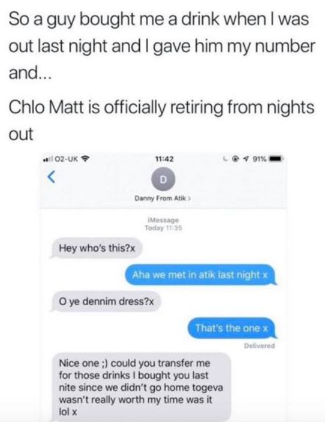
Task: Tap the Delivered status label
Action: point(259,345)
